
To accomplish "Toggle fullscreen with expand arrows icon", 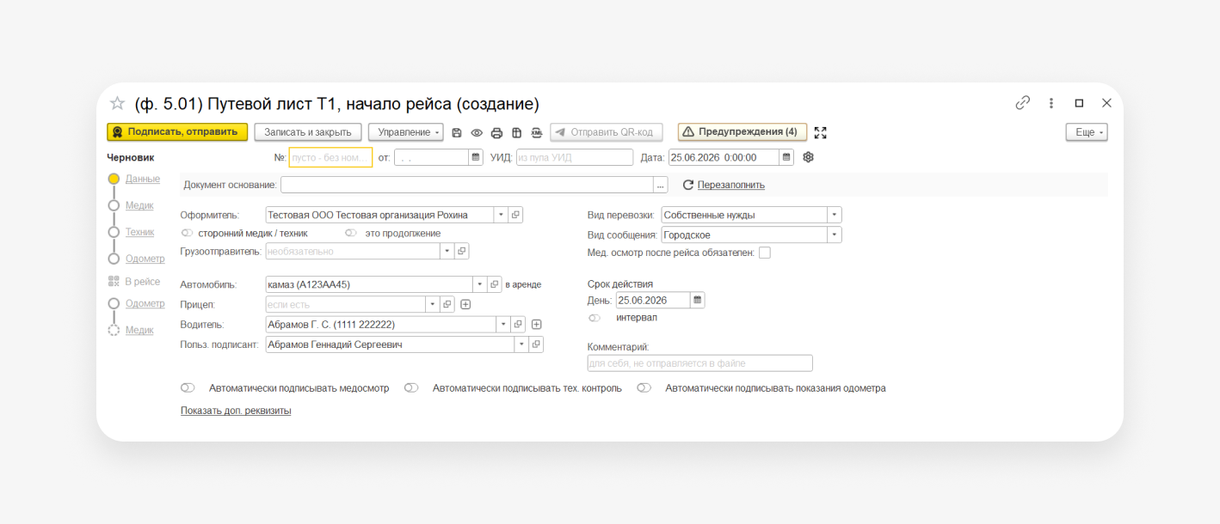I will [x=820, y=132].
